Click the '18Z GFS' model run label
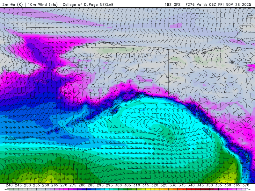 [x=172, y=4]
